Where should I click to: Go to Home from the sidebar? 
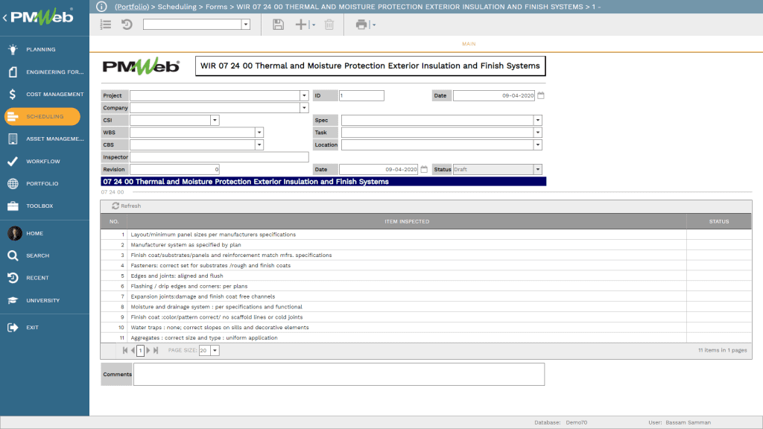click(x=45, y=233)
